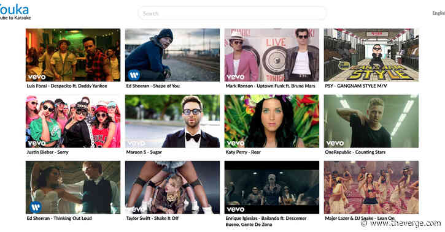Click the vevo logo on the Uptown Funk thumbnail
Screen dimensions: 445x232
tap(236, 77)
